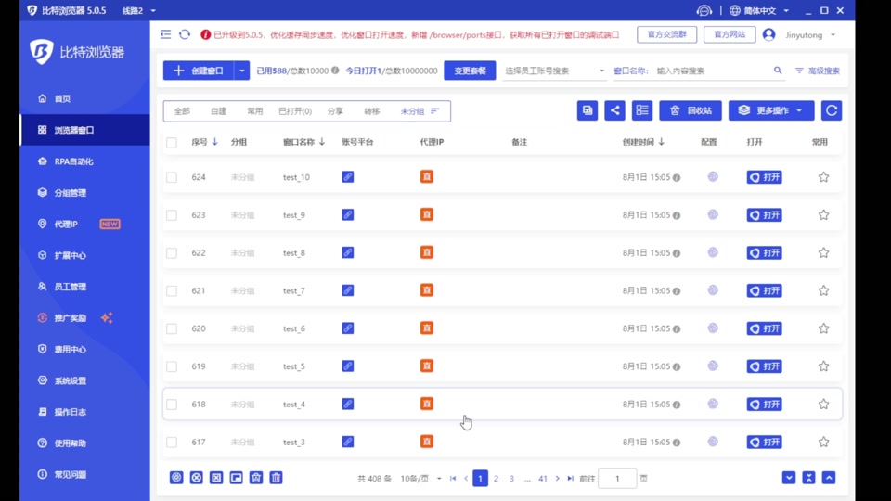Open Advanced Search filter
This screenshot has width=891, height=501.
[818, 71]
